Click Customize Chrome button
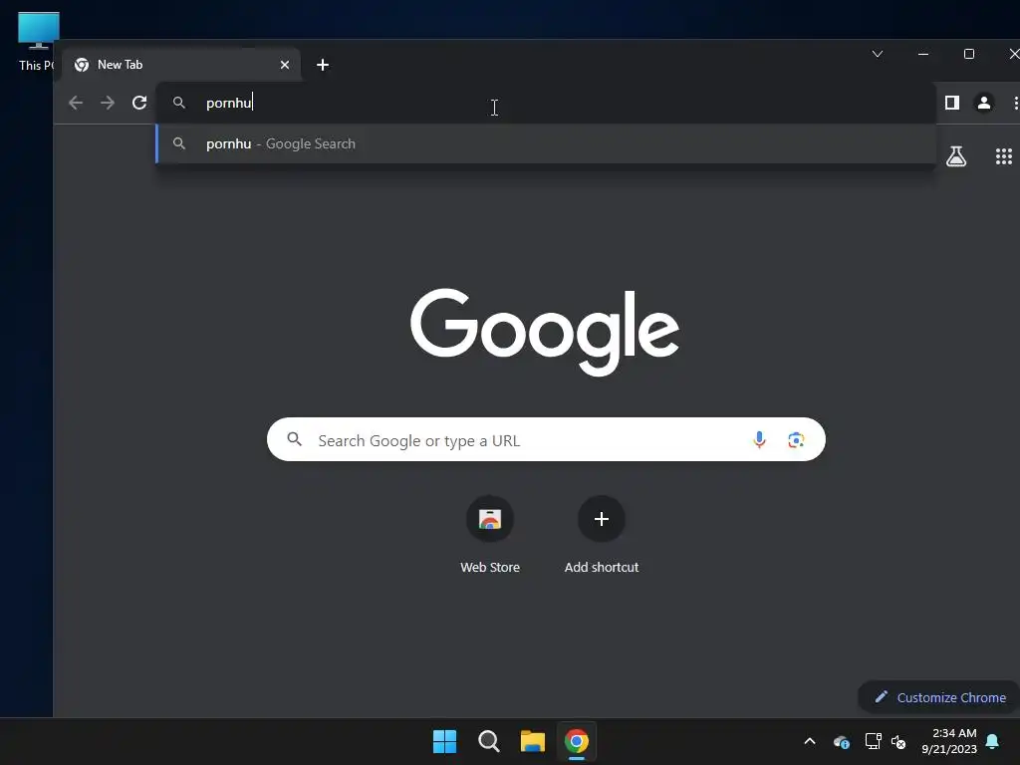 coord(939,697)
